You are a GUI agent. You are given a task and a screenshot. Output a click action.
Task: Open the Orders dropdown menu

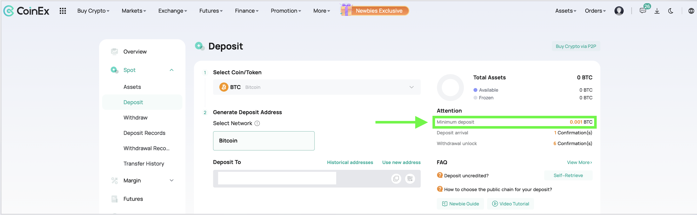click(595, 11)
